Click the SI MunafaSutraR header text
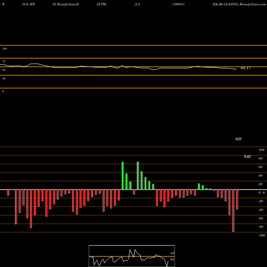The height and width of the screenshot is (267, 267). (x=66, y=4)
